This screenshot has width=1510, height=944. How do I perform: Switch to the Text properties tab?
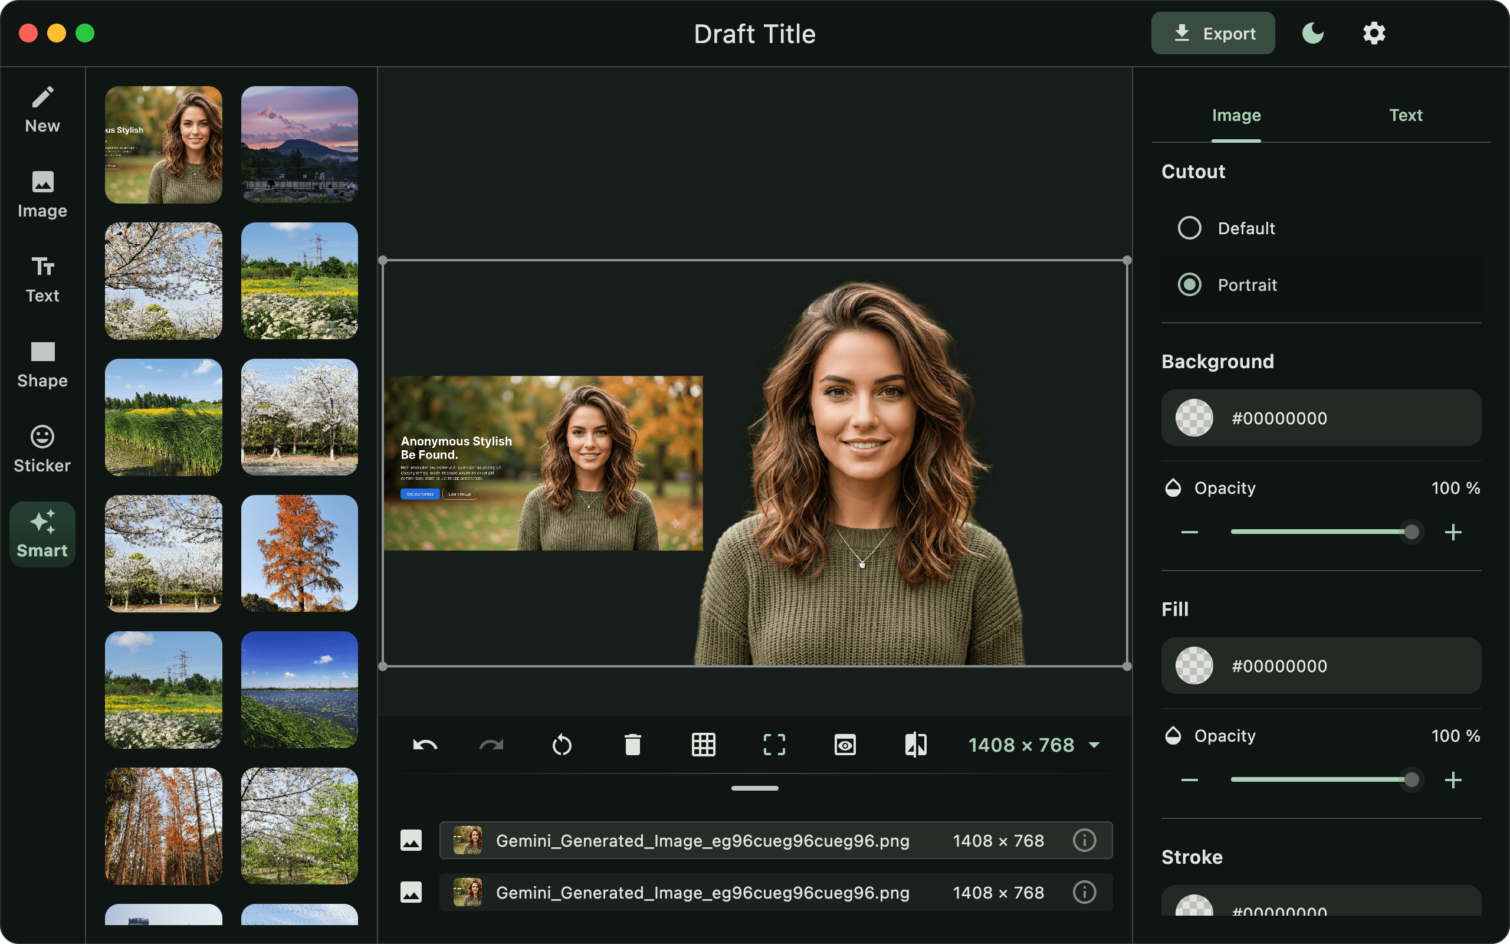coord(1406,116)
